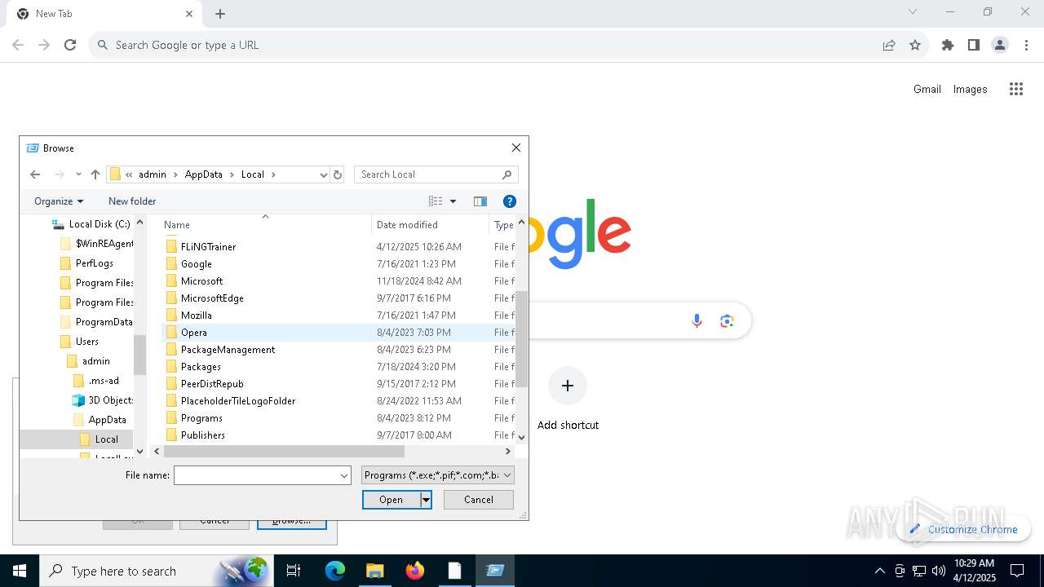Select PerfLogs in navigation tree
This screenshot has height=587, width=1044.
click(x=95, y=263)
